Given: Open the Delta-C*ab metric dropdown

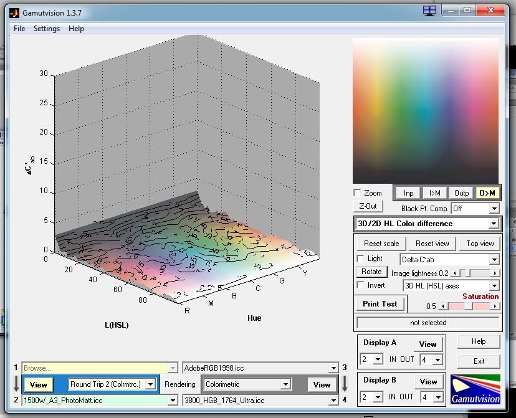Looking at the screenshot, I should pyautogui.click(x=449, y=259).
